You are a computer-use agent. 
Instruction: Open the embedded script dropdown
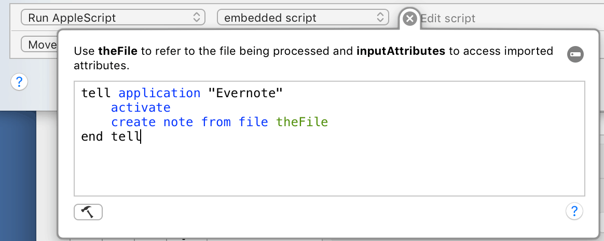[303, 18]
